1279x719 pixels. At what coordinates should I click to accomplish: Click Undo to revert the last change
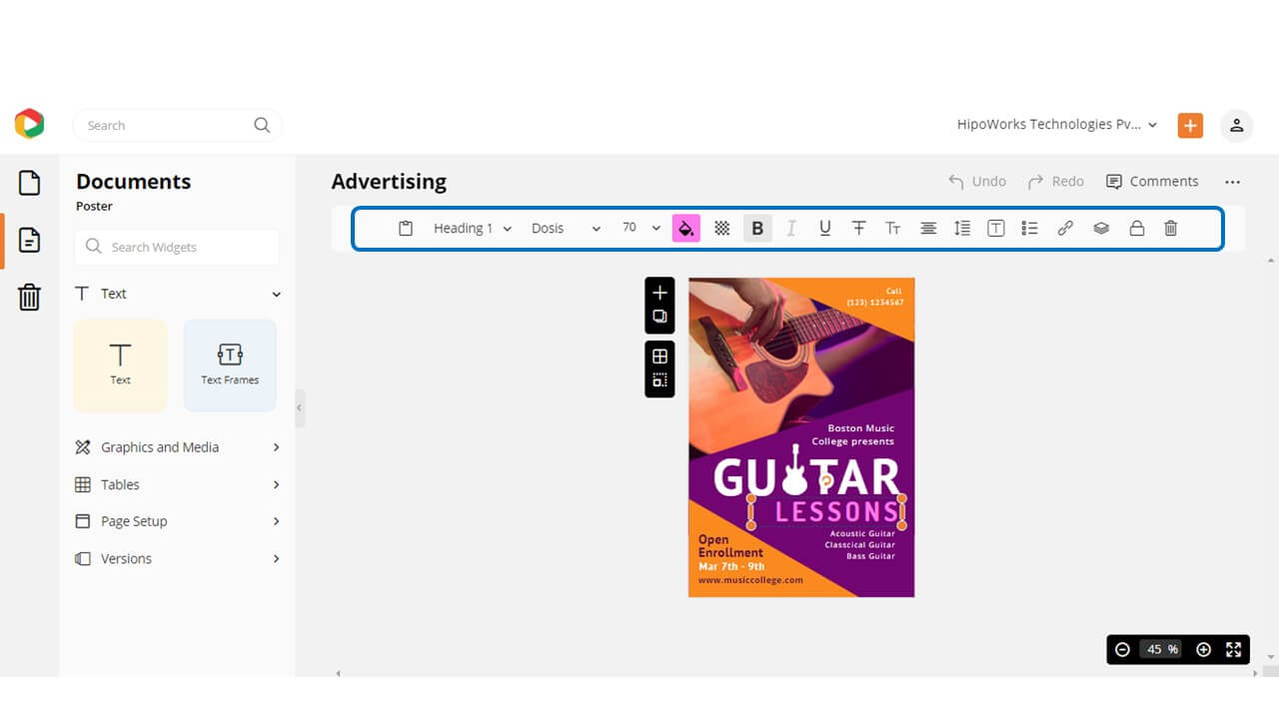[976, 181]
